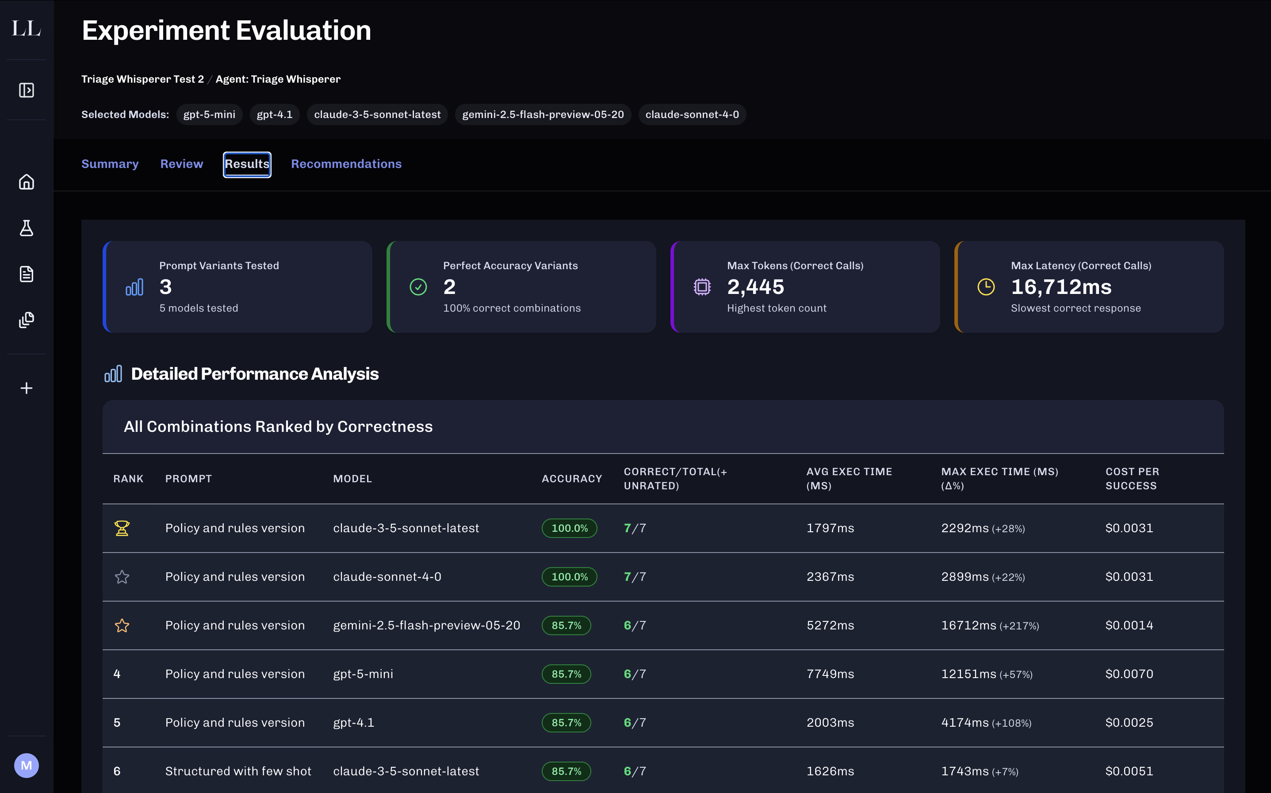1271x793 pixels.
Task: Select the gpt-5-mini model chip
Action: pos(209,114)
